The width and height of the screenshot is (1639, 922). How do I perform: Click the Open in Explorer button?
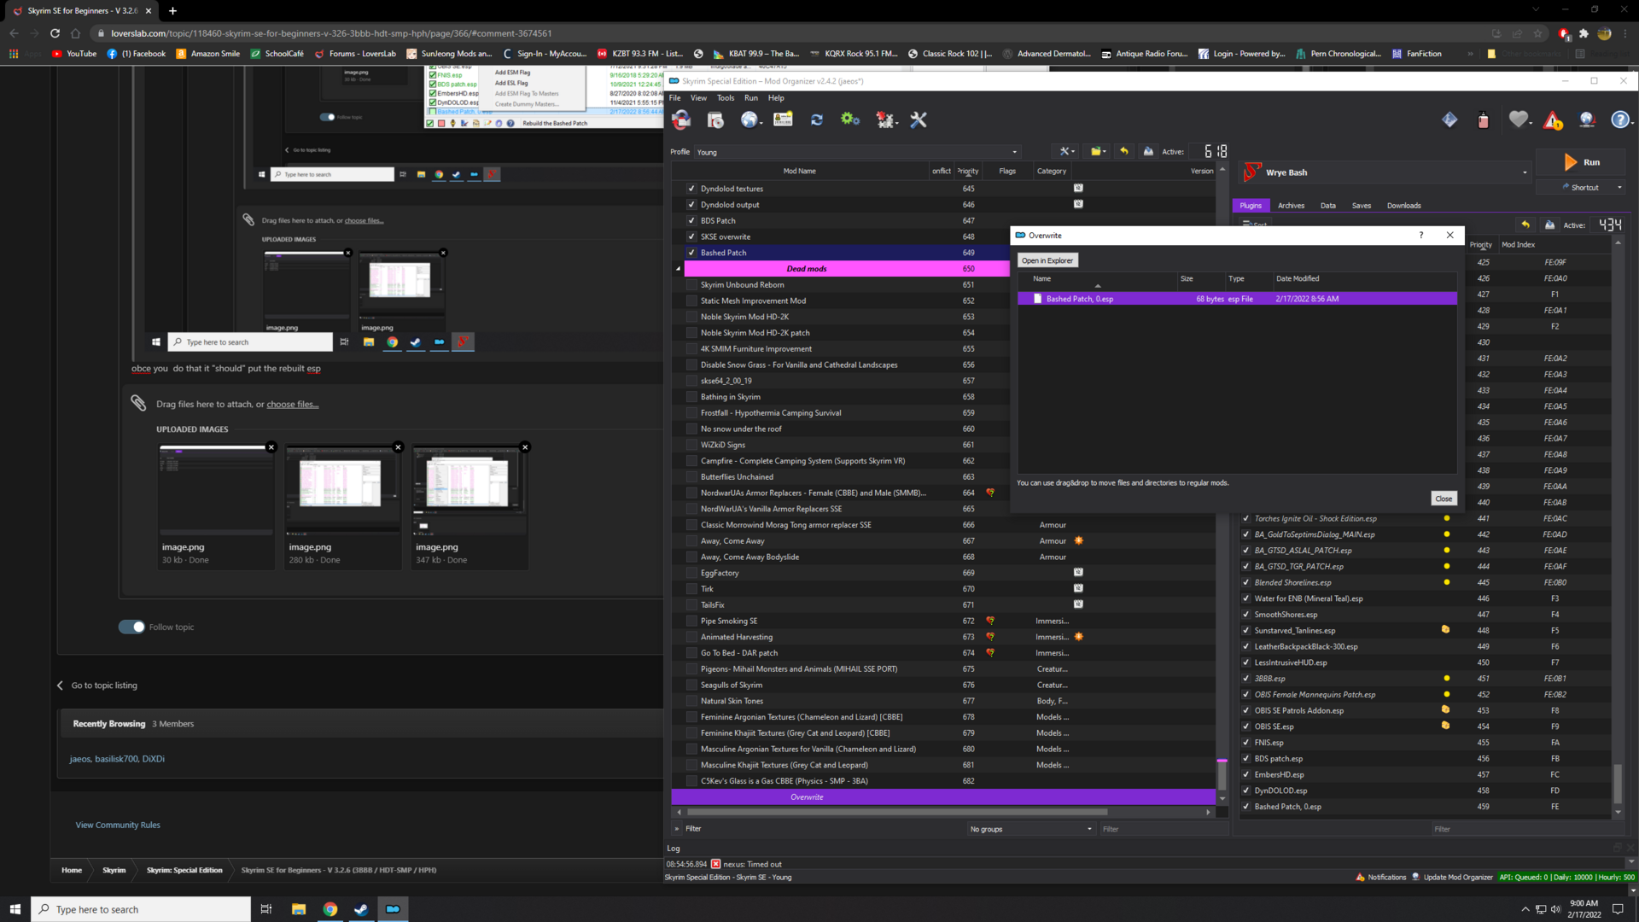coord(1047,260)
